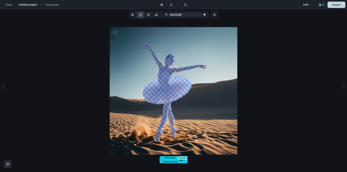Select the hand pan tool
The height and width of the screenshot is (172, 347).
(162, 5)
